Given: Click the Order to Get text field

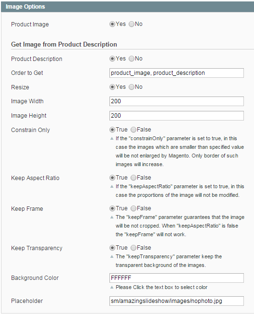Looking at the screenshot, I should 177,73.
